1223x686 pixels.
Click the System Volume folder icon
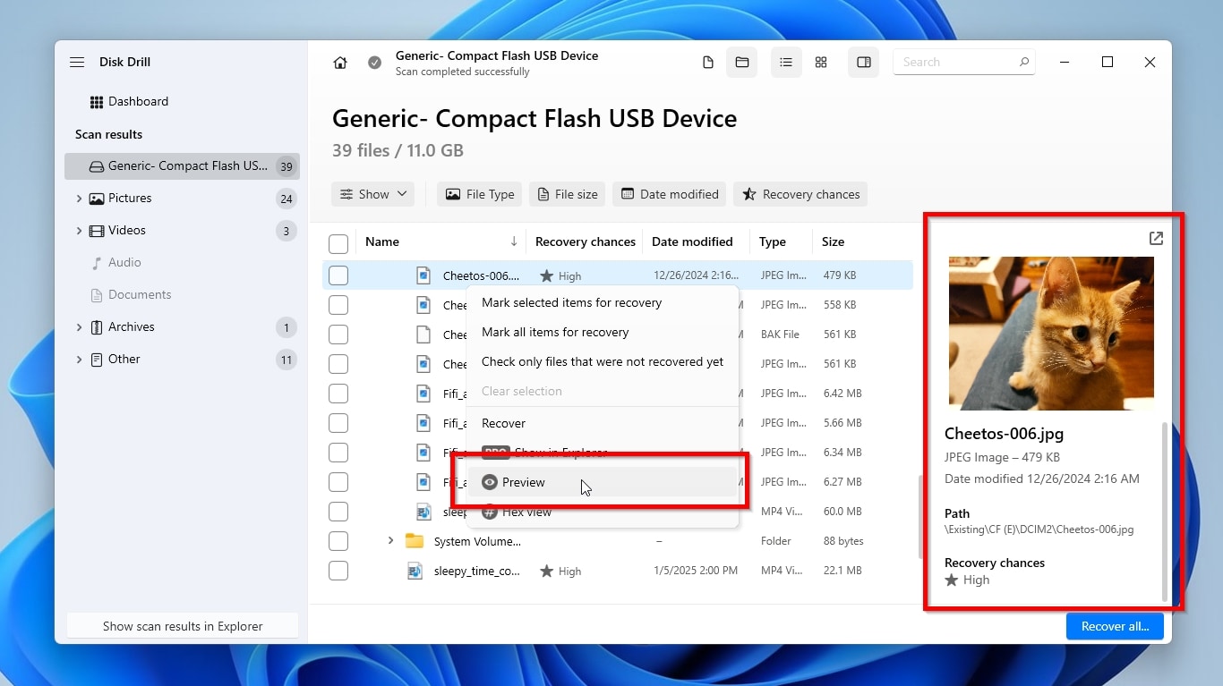point(415,541)
